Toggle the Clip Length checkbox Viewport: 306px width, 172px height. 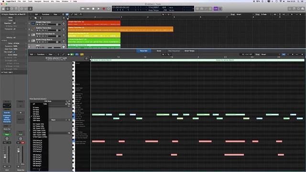point(14,52)
